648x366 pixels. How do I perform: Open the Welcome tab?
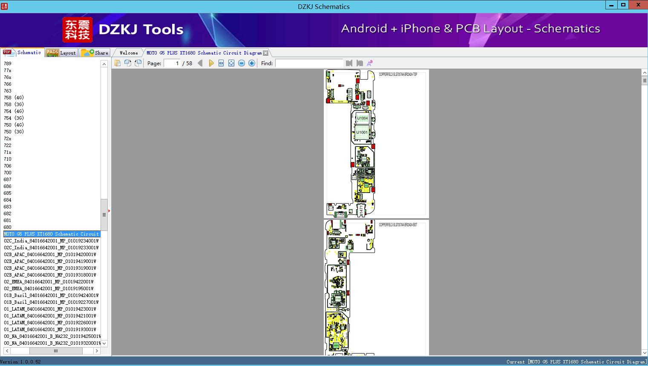[129, 53]
